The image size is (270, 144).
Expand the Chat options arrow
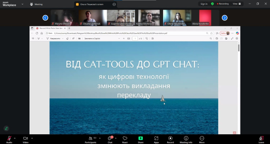[116, 138]
